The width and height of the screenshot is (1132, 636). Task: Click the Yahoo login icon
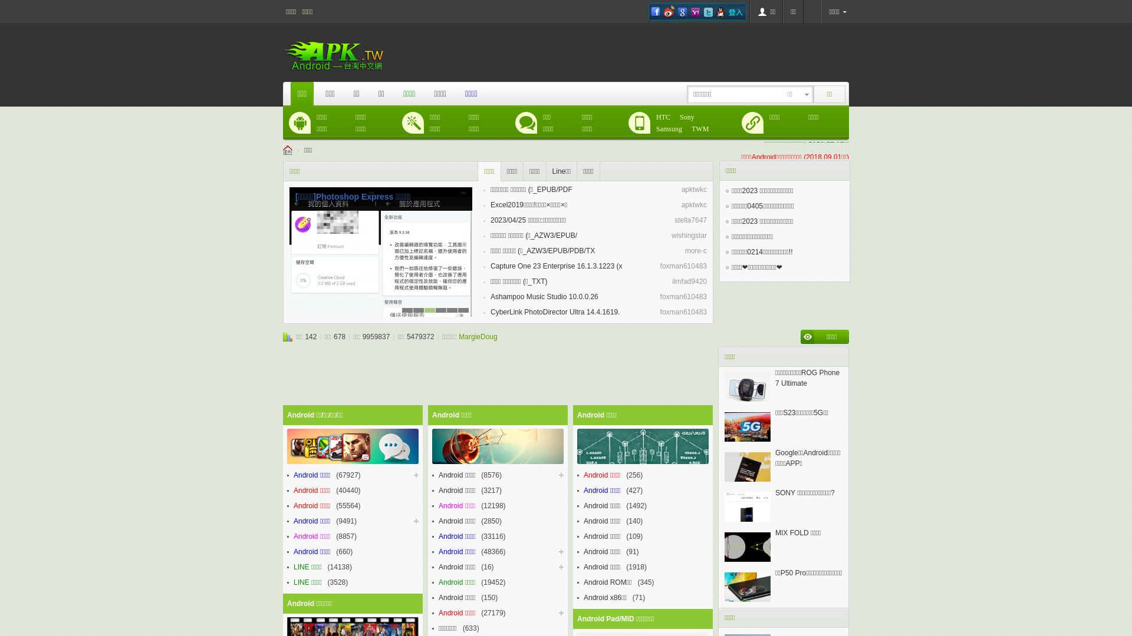(695, 12)
